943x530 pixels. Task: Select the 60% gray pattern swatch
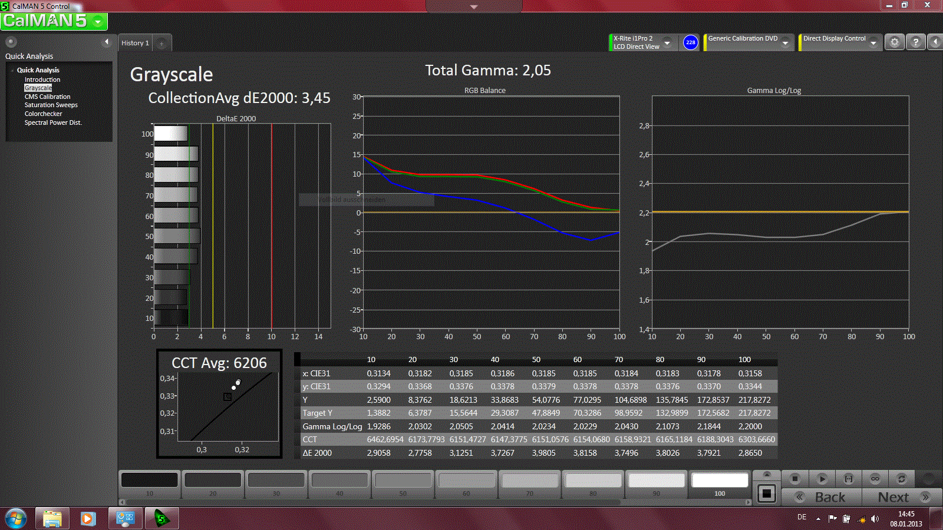[466, 484]
